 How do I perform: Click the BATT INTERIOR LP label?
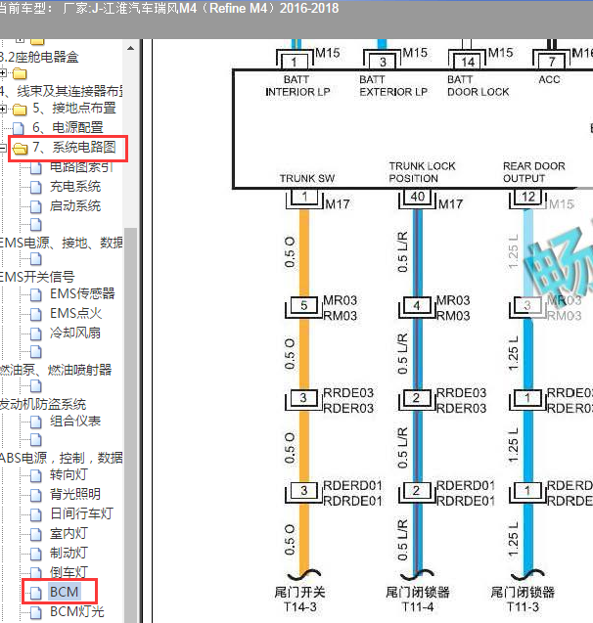tap(297, 85)
